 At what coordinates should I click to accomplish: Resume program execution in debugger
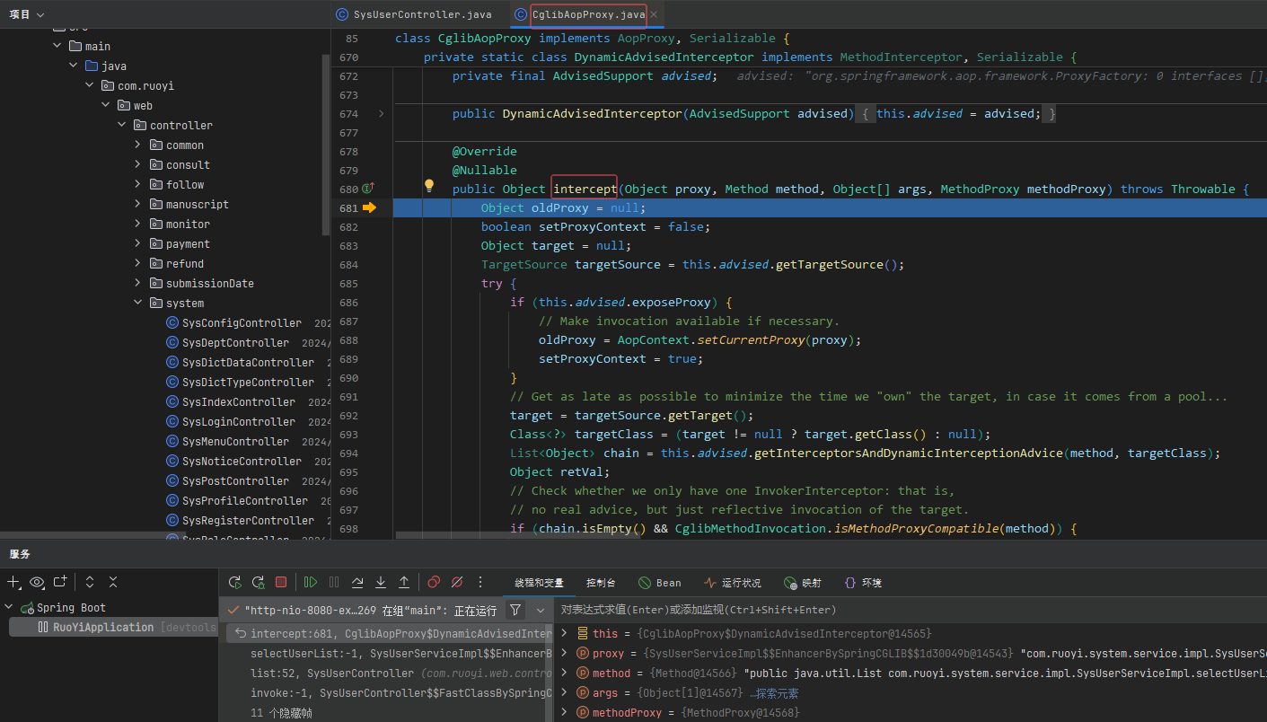(311, 582)
